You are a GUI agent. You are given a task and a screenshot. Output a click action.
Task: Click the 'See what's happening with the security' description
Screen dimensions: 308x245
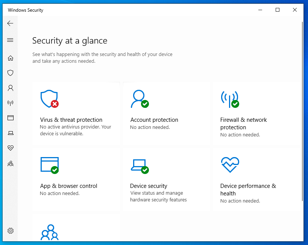(x=102, y=58)
